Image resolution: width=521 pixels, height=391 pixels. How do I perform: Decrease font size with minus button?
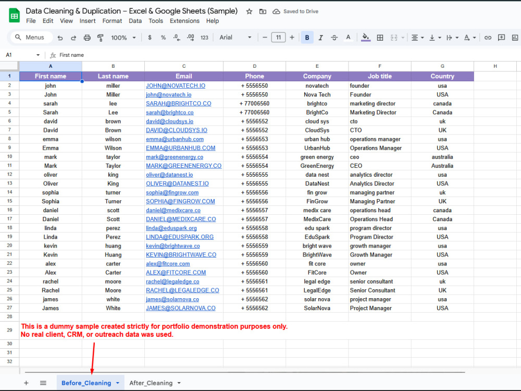coord(265,38)
